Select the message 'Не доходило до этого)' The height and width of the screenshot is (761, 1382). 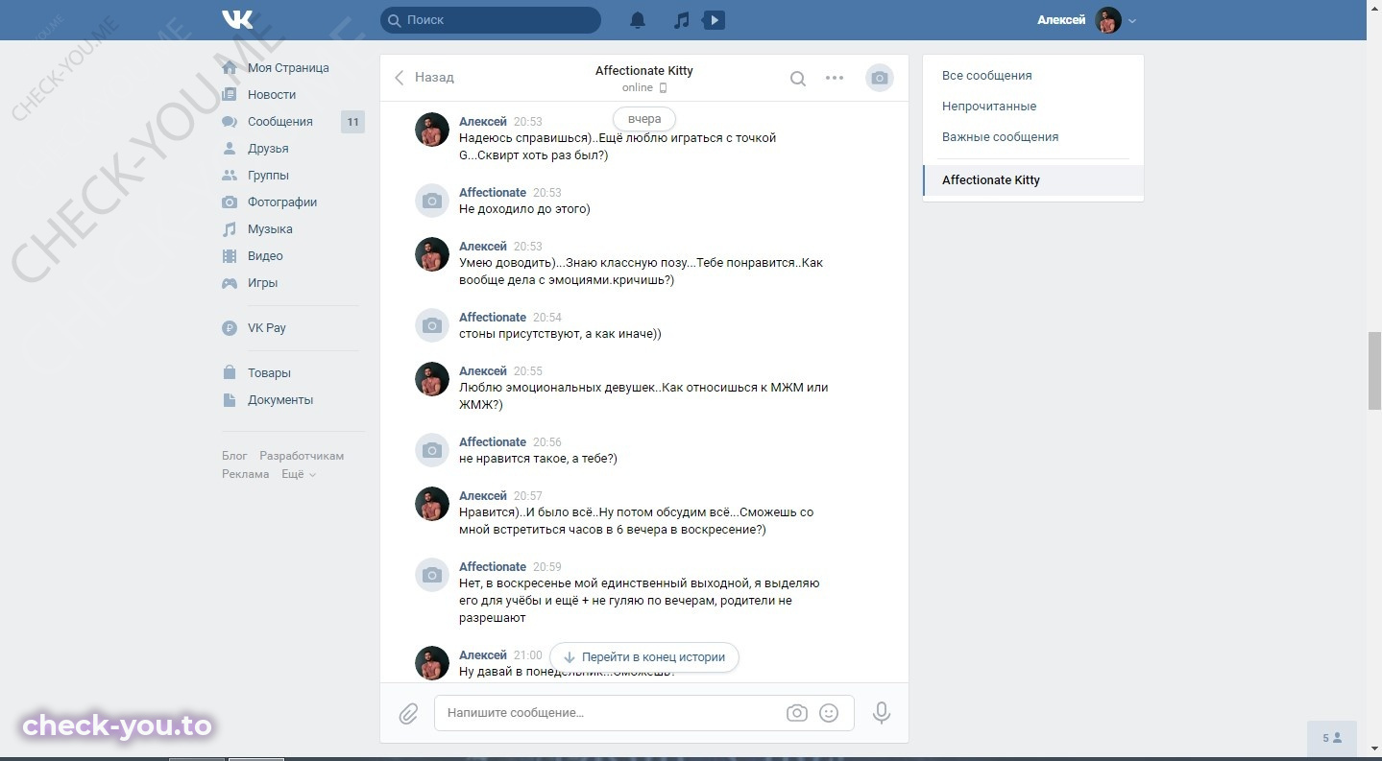[524, 209]
